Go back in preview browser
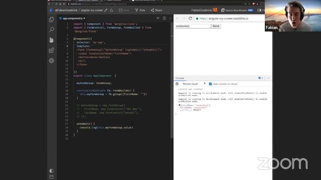Screen dimensions: 321x180 click(178, 18)
